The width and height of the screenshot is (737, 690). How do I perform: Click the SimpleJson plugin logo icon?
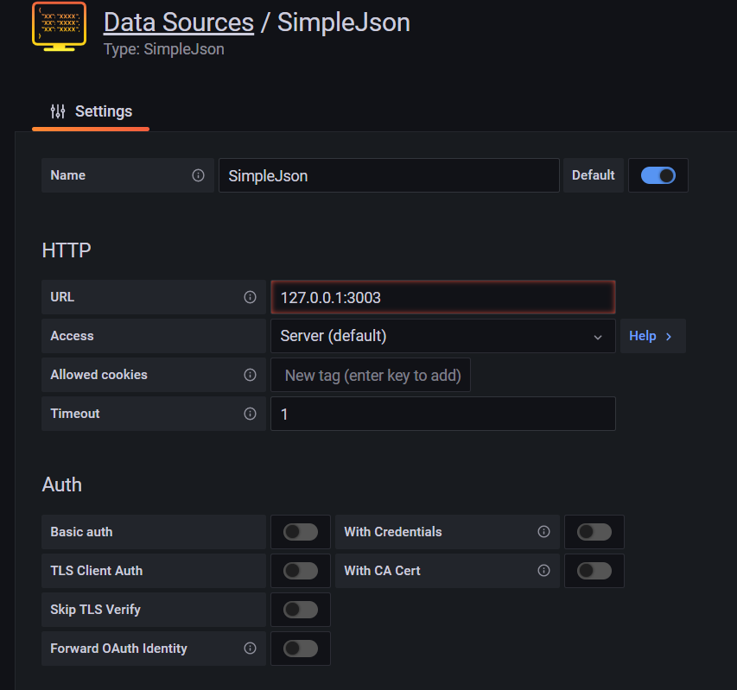tap(60, 27)
